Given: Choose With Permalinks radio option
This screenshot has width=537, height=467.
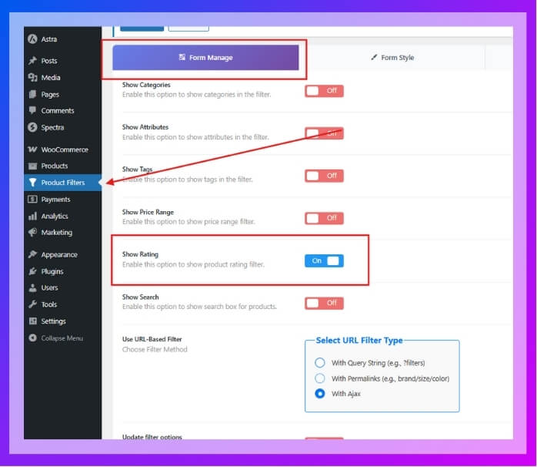Looking at the screenshot, I should click(x=320, y=378).
